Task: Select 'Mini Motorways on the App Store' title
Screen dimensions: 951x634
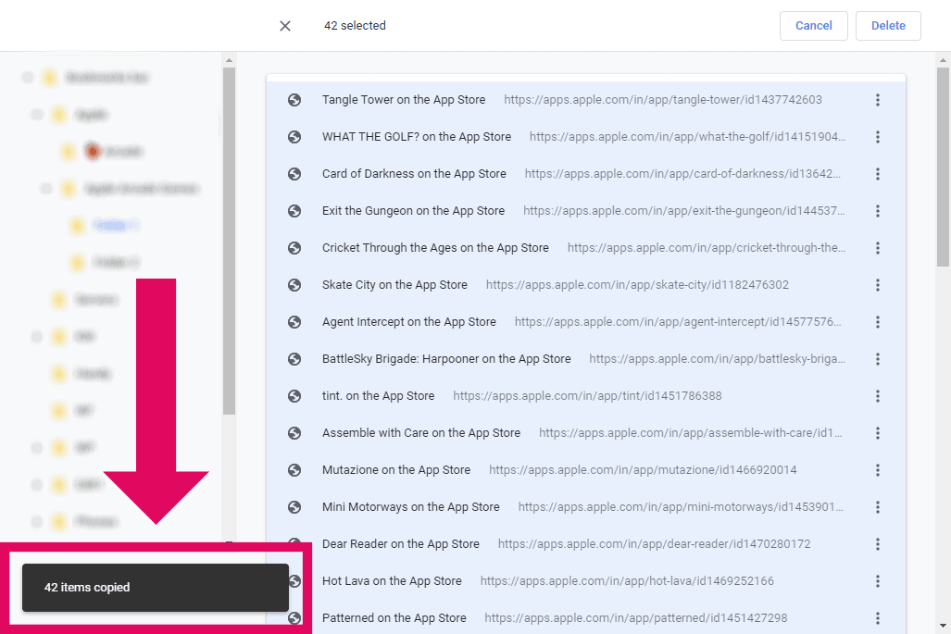Action: 410,506
